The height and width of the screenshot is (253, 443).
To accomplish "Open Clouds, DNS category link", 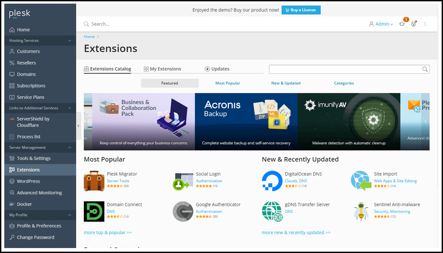I will [x=296, y=181].
